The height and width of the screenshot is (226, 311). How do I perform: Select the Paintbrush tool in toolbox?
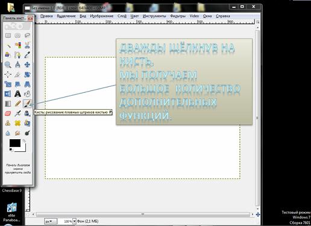tap(27, 104)
